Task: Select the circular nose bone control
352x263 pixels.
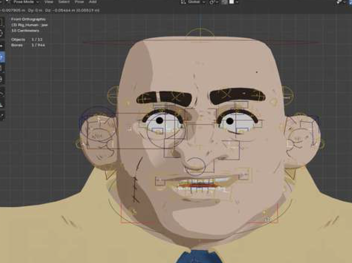Action: click(195, 166)
